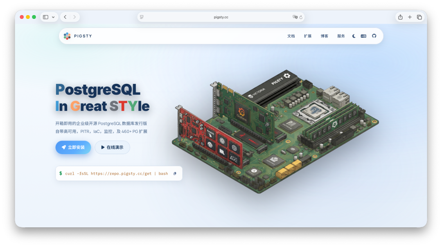Image resolution: width=442 pixels, height=247 pixels.
Task: Click the "In Great STYle" headline text
Action: [x=102, y=106]
